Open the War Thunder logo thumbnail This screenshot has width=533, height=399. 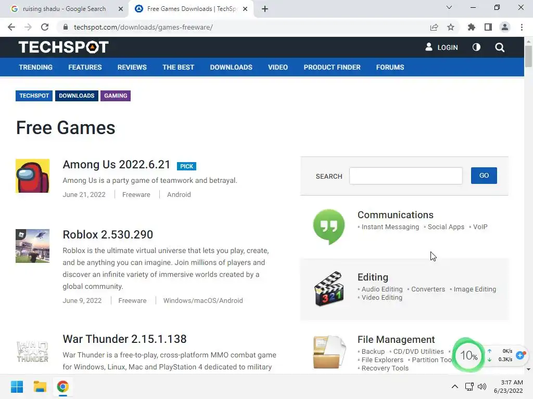pos(33,352)
